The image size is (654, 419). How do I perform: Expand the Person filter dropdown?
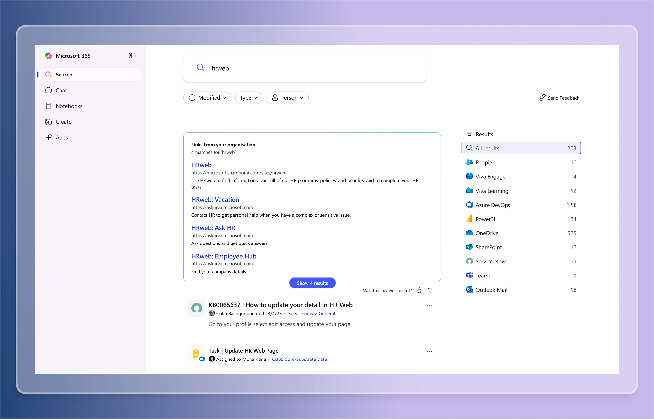click(x=287, y=98)
